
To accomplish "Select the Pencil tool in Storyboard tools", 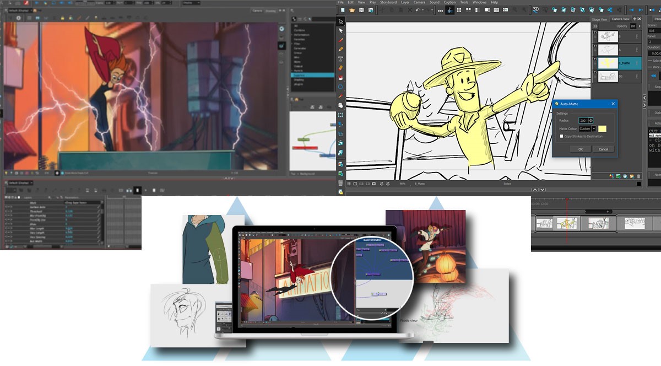I will [341, 49].
